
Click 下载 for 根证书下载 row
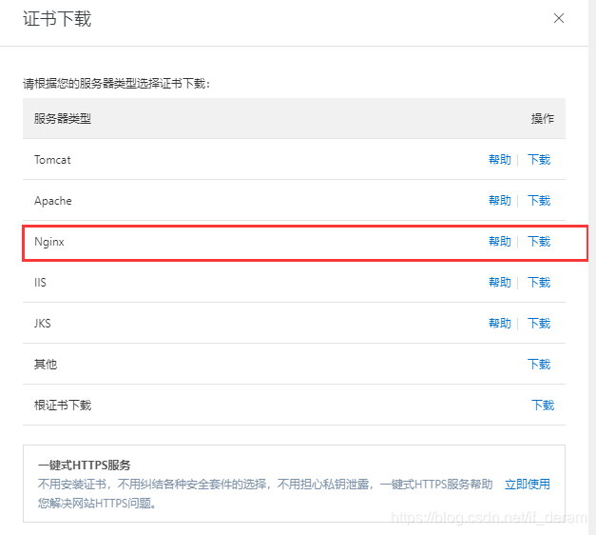(543, 406)
